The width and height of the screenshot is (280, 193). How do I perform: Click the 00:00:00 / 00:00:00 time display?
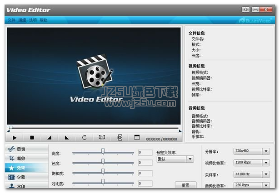[x=162, y=139]
